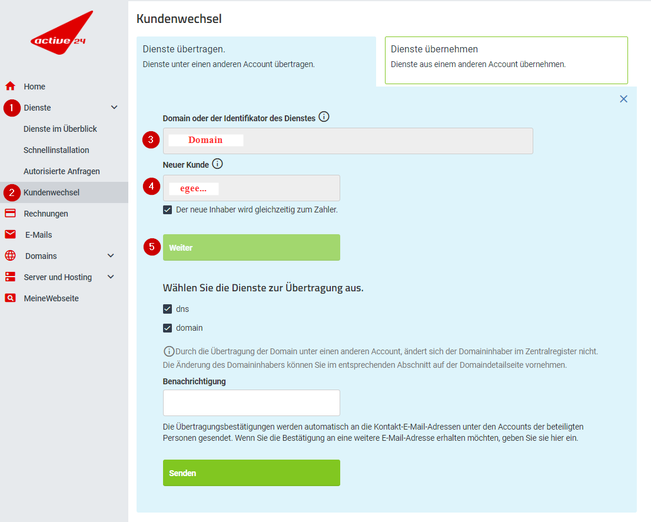This screenshot has height=522, width=651.
Task: Click the Domains globe icon
Action: point(10,256)
